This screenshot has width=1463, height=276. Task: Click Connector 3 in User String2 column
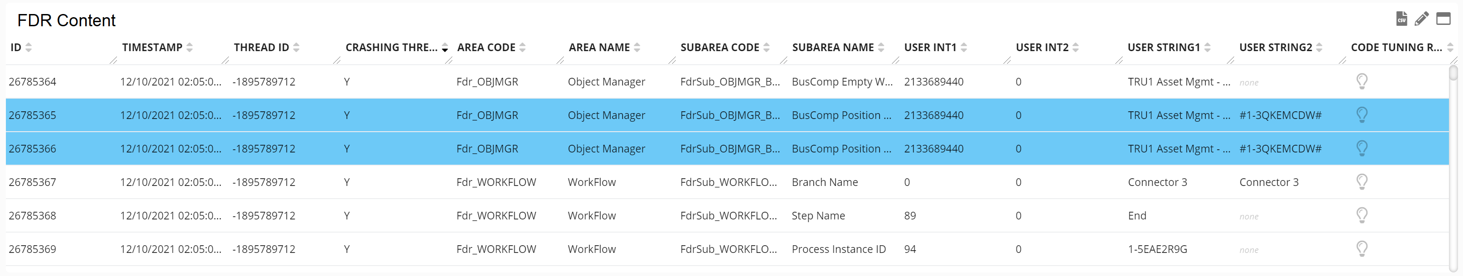pos(1269,182)
